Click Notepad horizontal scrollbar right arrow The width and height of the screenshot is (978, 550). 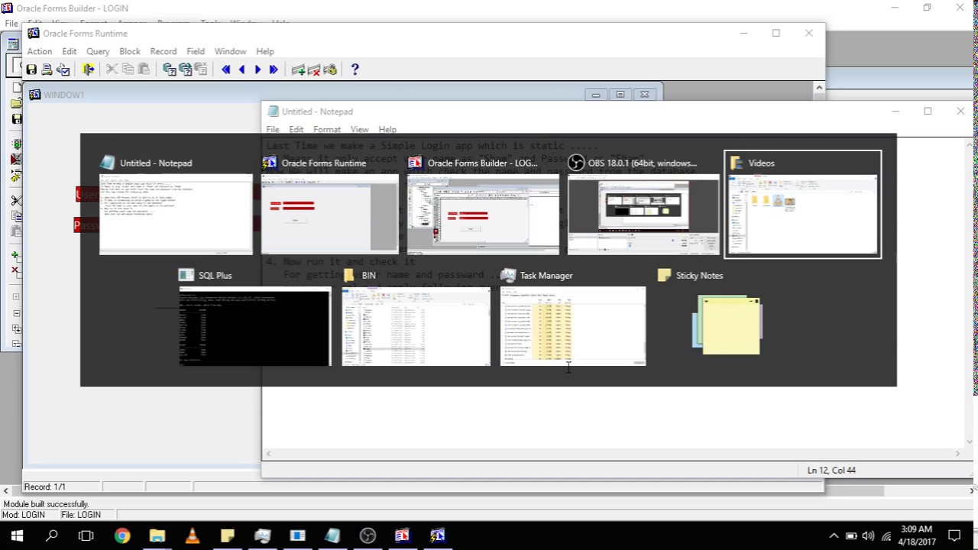click(957, 454)
